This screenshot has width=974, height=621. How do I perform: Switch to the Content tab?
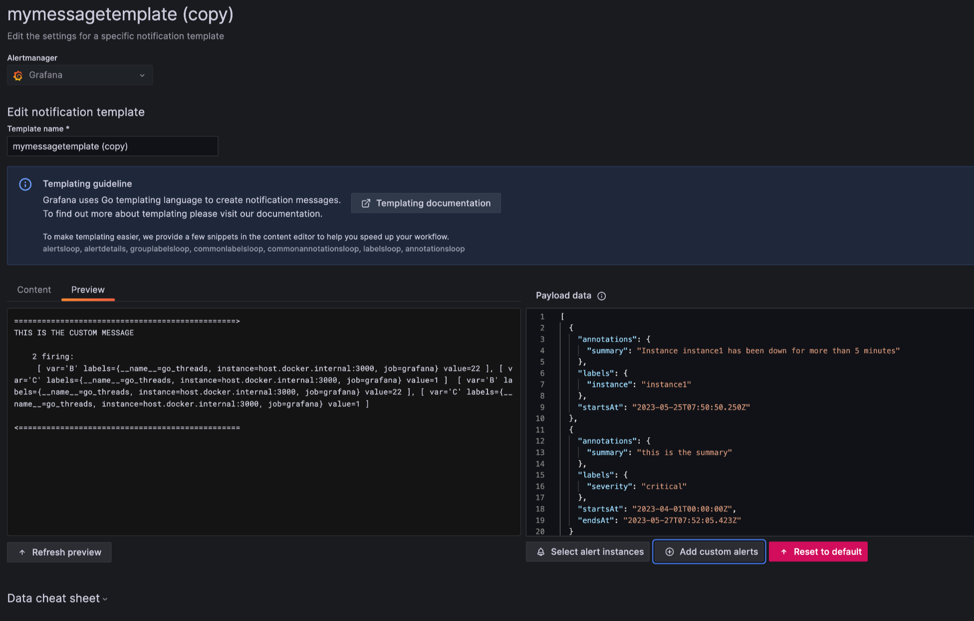click(34, 290)
